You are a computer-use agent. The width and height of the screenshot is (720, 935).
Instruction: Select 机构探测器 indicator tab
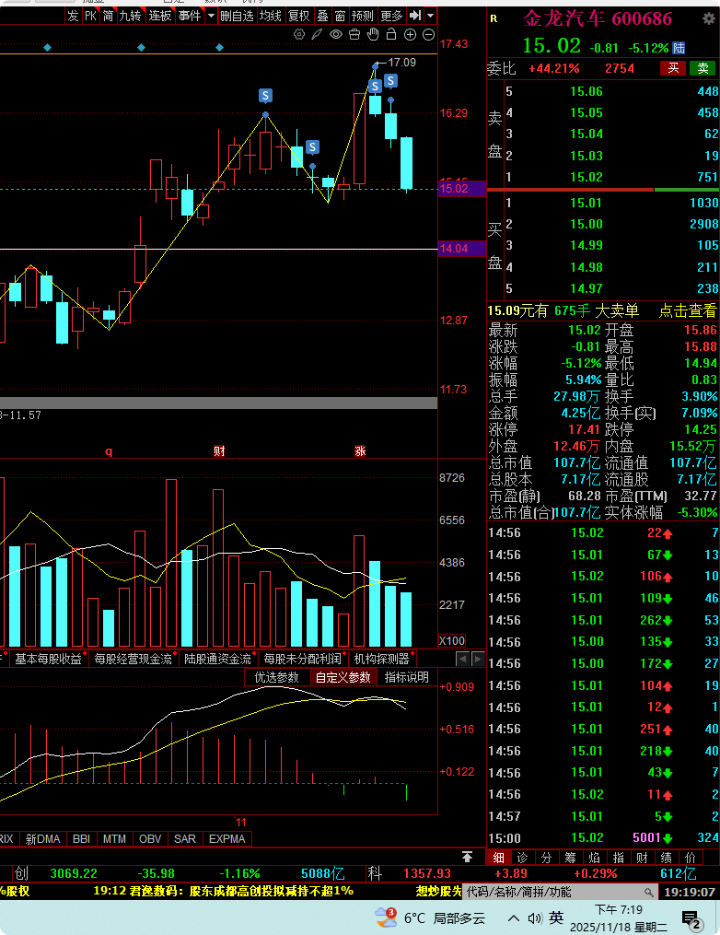381,659
